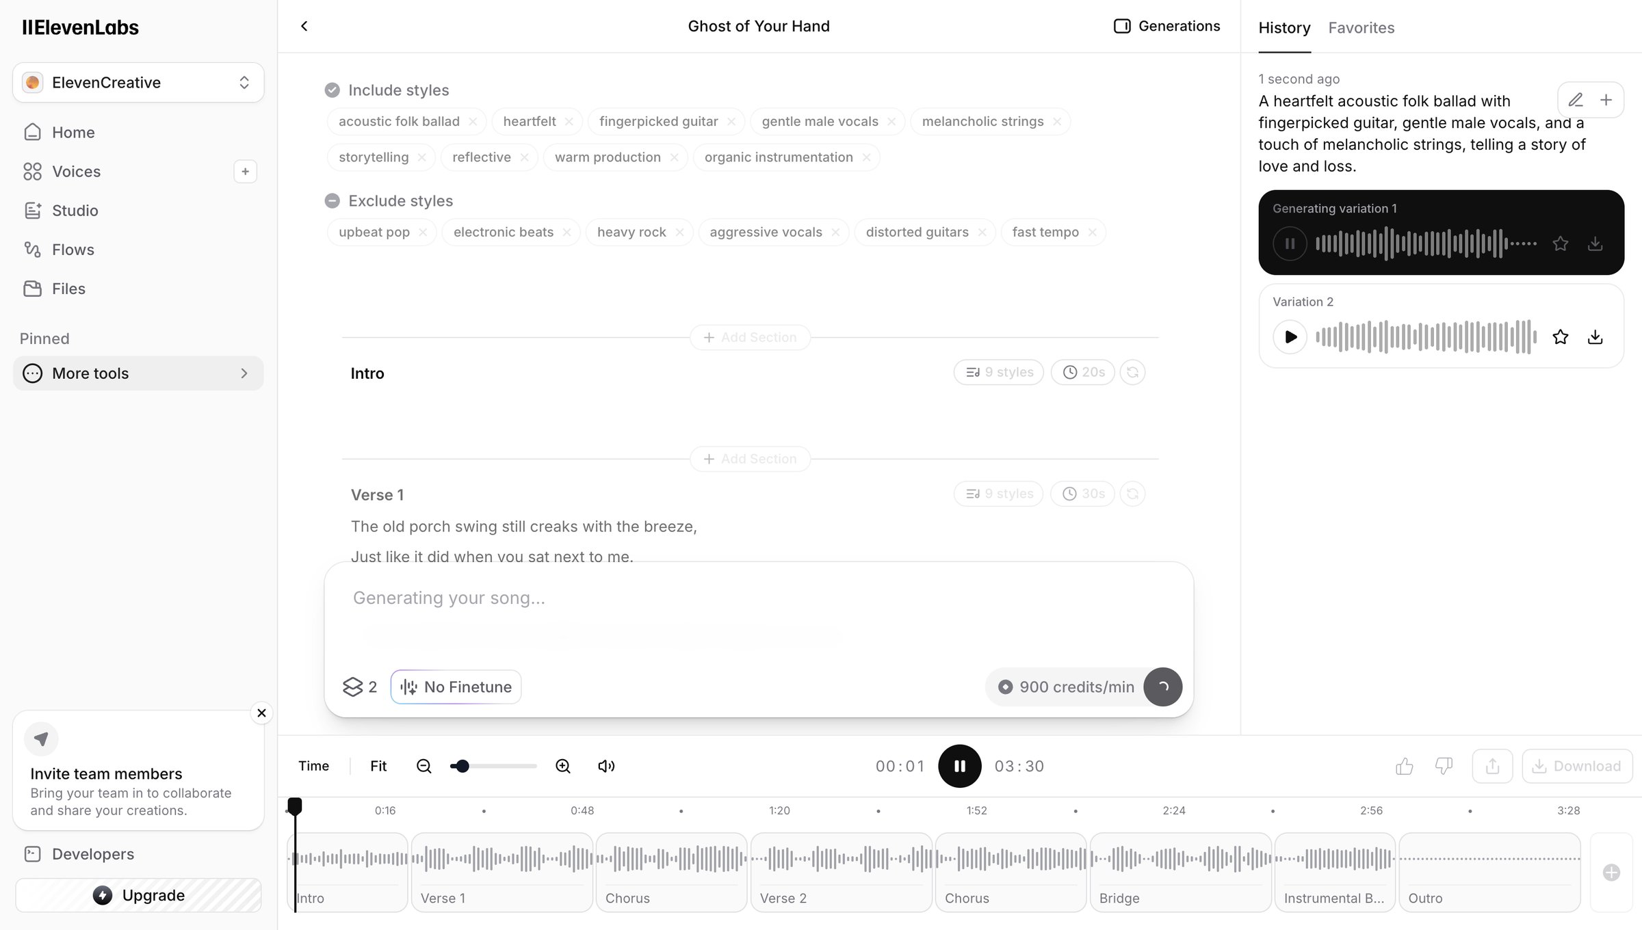Screen dimensions: 1642x930
Task: Click the thumbs up icon
Action: click(x=1404, y=766)
